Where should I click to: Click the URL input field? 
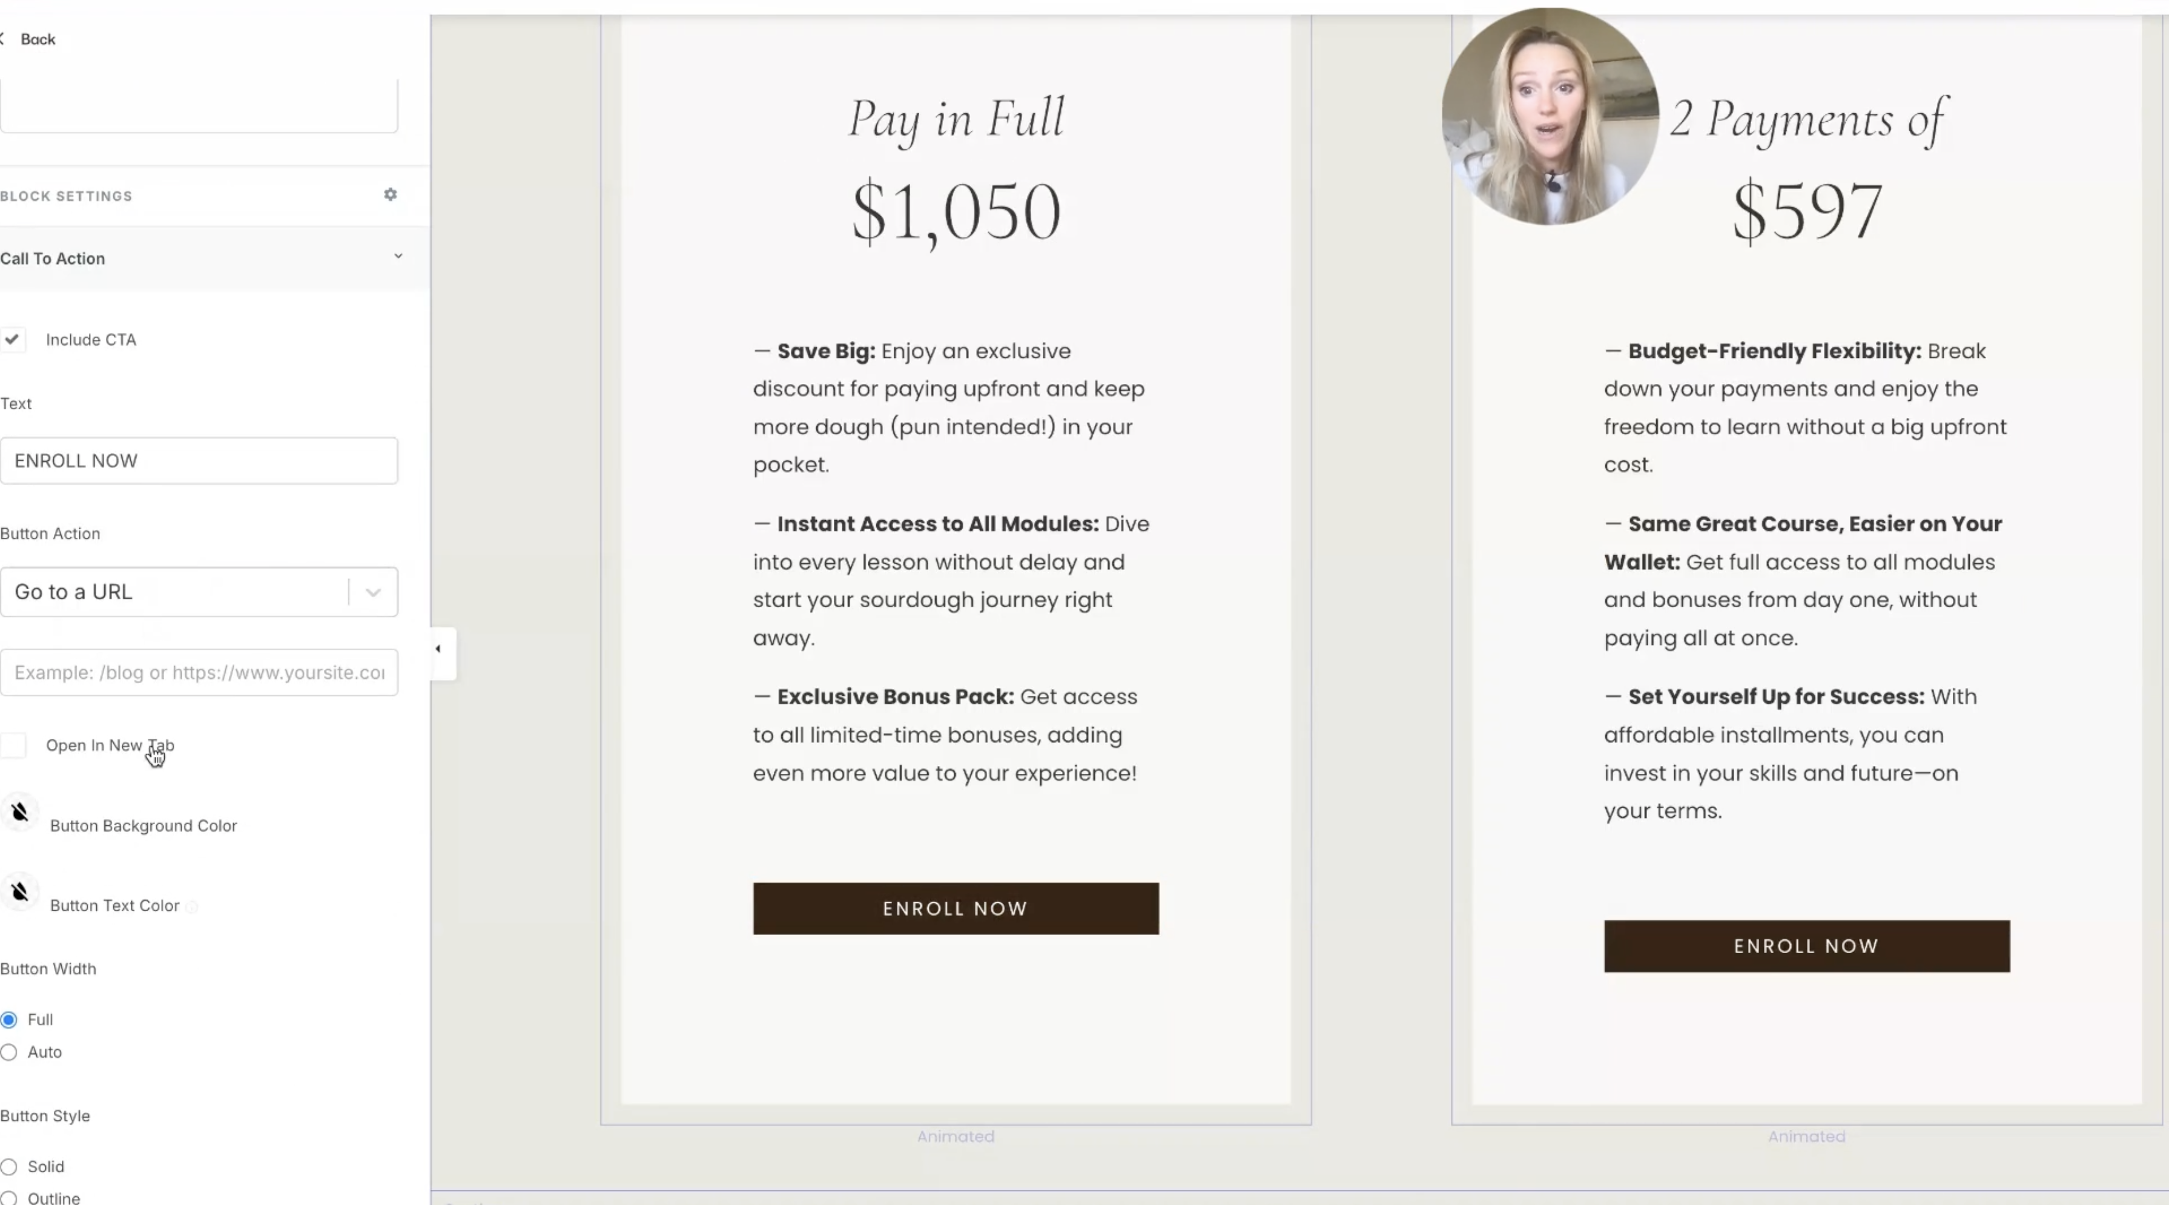[x=199, y=673]
